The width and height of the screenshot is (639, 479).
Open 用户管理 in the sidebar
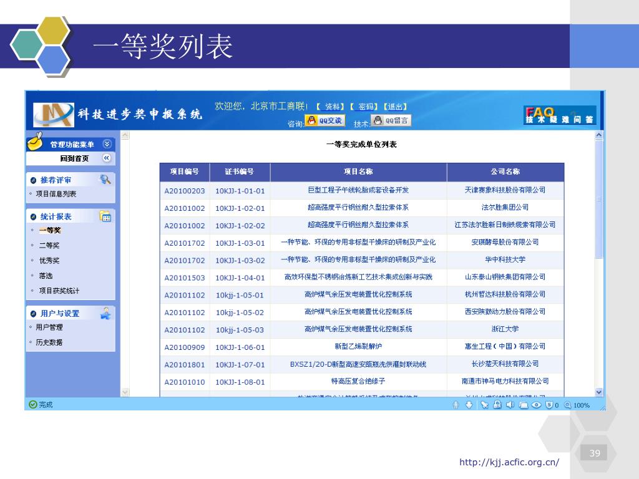coord(49,327)
